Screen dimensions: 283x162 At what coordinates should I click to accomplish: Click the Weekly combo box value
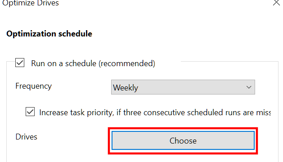[x=126, y=88]
